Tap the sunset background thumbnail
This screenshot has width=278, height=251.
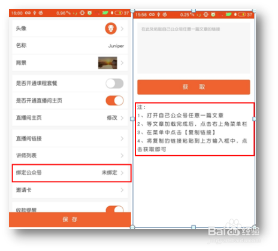[x=108, y=63]
